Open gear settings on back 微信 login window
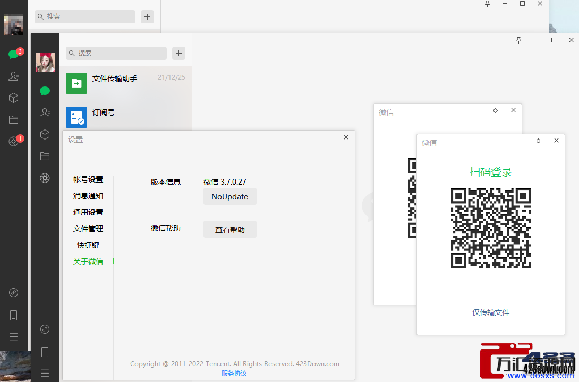The height and width of the screenshot is (382, 579). [496, 110]
